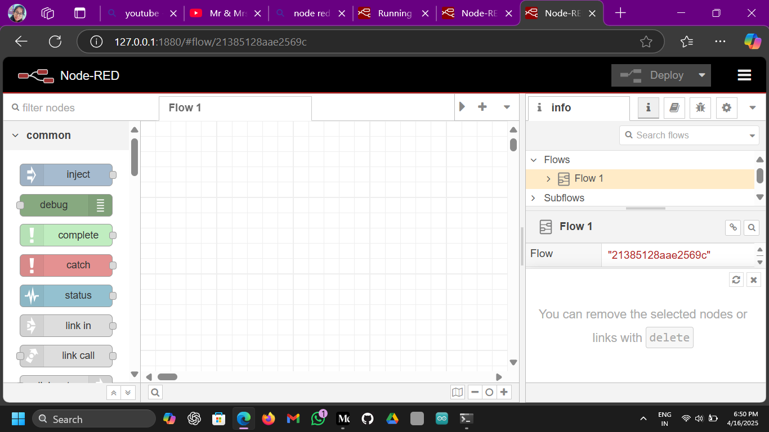
Task: Open GitHub Desktop from taskbar
Action: coord(368,418)
